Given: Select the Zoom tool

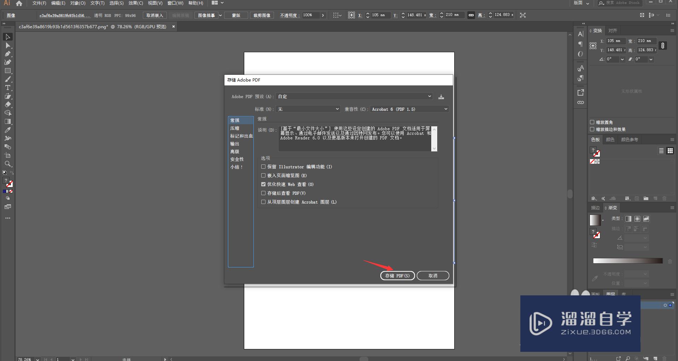Looking at the screenshot, I should click(8, 164).
